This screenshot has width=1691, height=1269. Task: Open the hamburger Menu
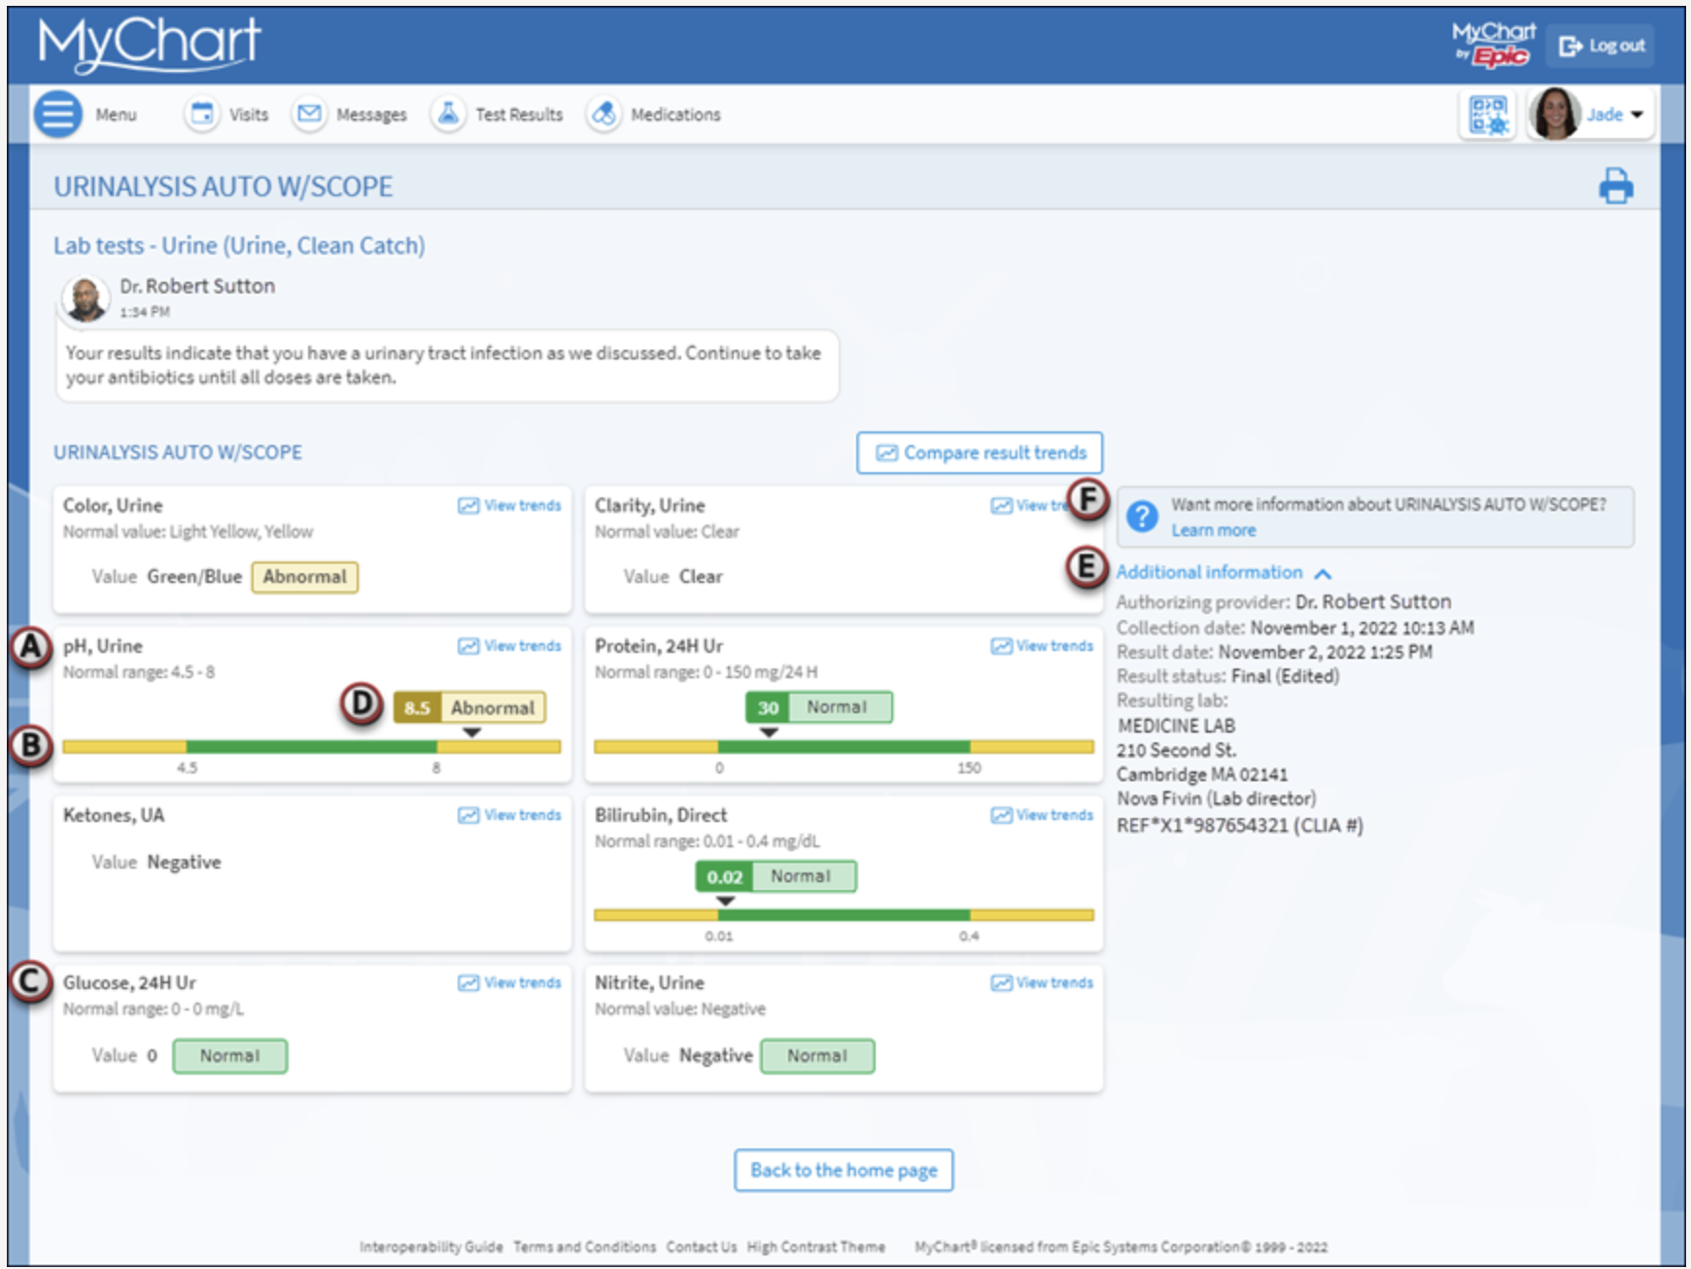click(x=57, y=114)
